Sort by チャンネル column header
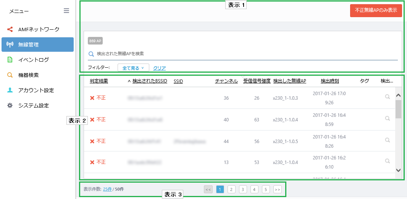 click(226, 81)
